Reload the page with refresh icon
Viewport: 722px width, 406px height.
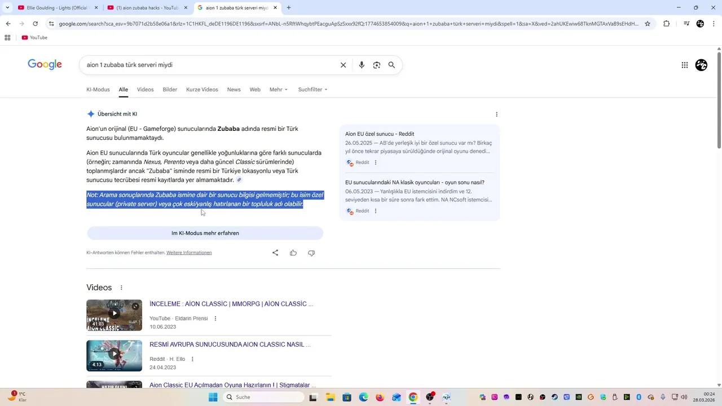point(35,24)
